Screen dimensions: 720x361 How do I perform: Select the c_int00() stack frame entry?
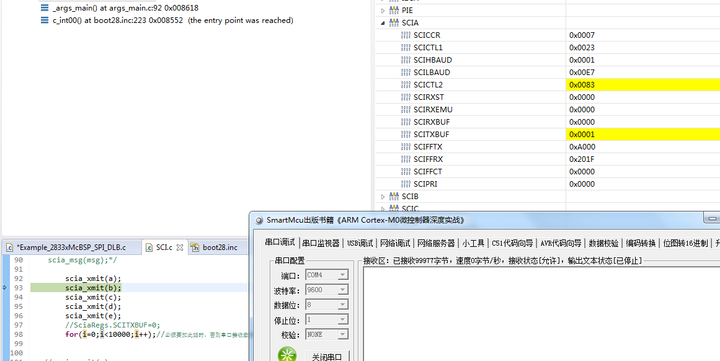coord(172,20)
